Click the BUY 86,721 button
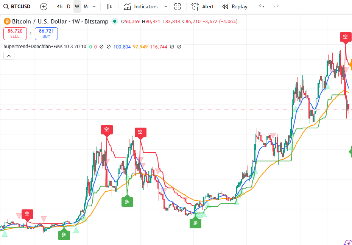Screen dimensions: 352x245 46,33
